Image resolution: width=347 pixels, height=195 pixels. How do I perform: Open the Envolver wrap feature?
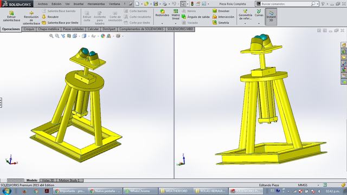click(221, 11)
